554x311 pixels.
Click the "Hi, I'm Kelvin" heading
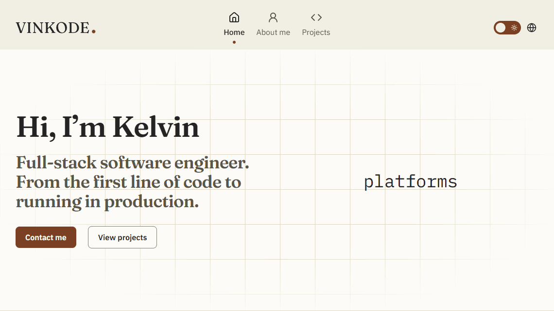tap(108, 127)
